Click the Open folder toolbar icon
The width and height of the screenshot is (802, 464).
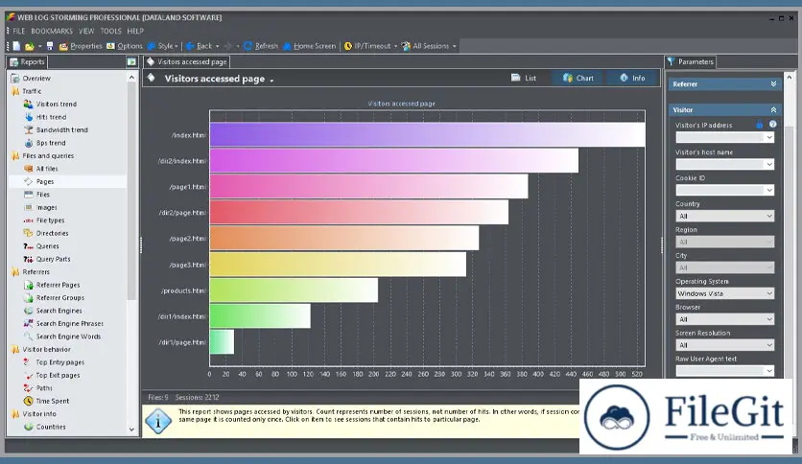tap(29, 46)
